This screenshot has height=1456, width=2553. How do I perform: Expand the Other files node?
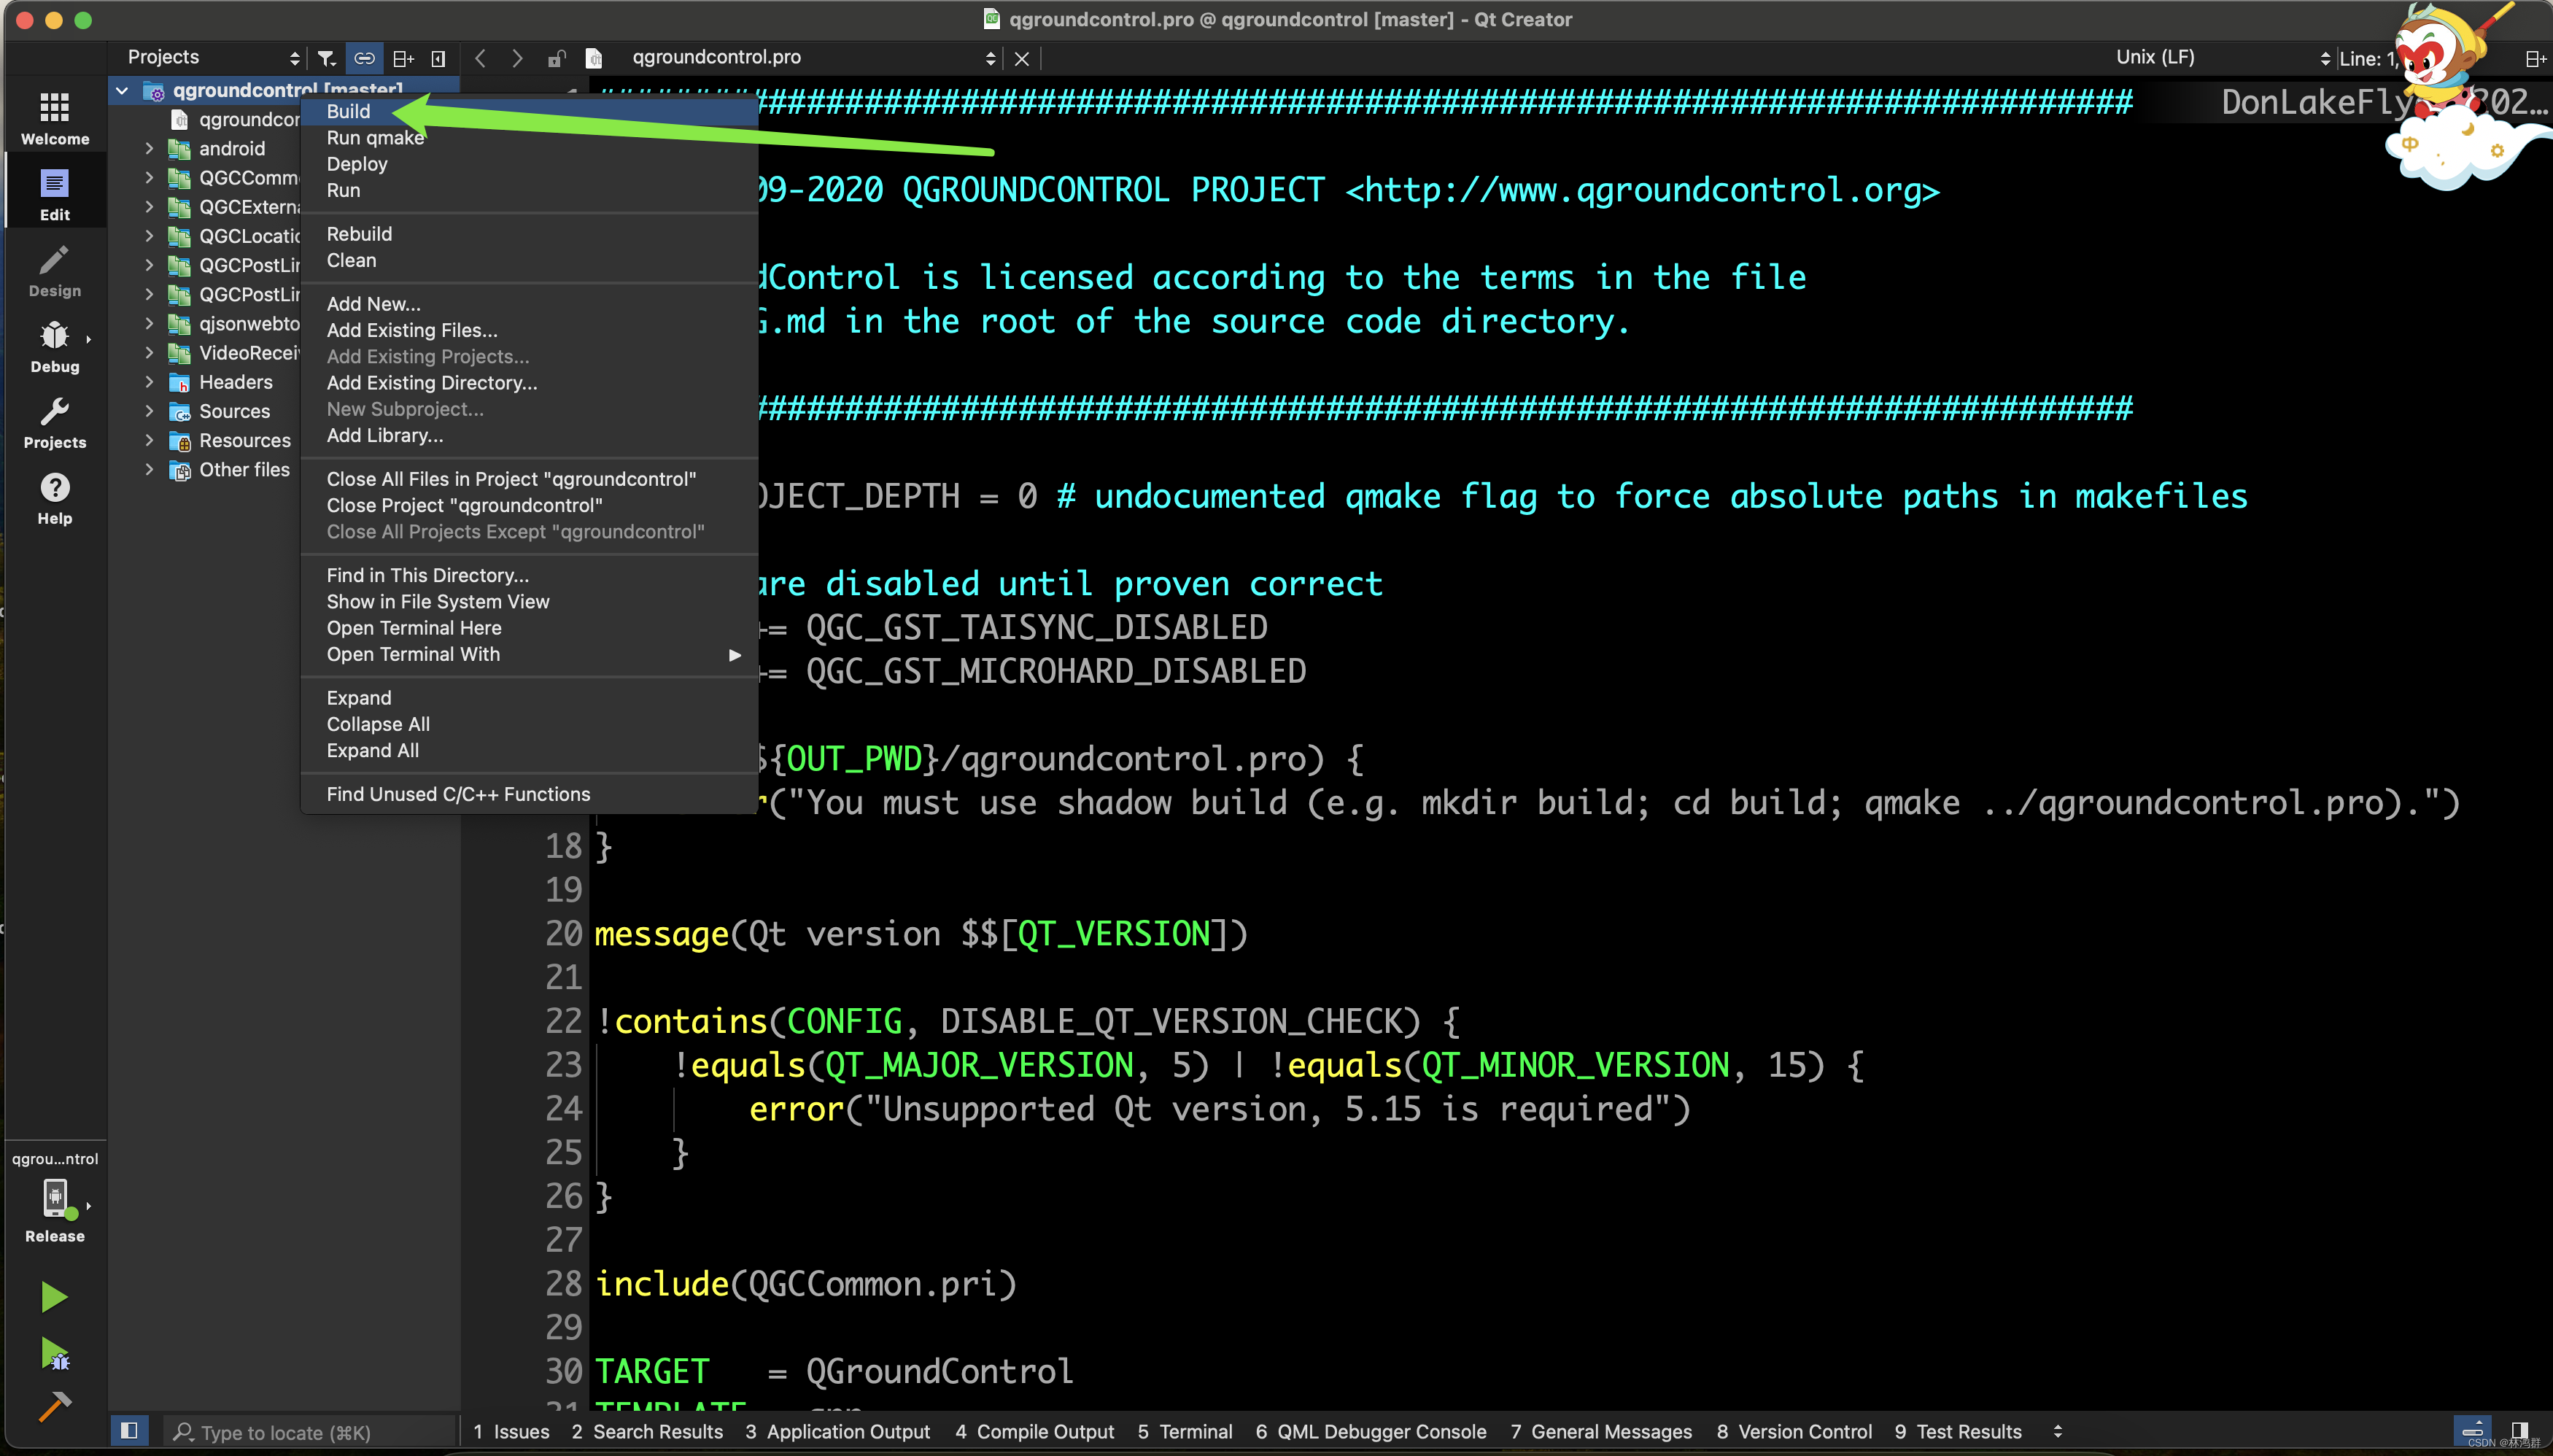pos(149,469)
